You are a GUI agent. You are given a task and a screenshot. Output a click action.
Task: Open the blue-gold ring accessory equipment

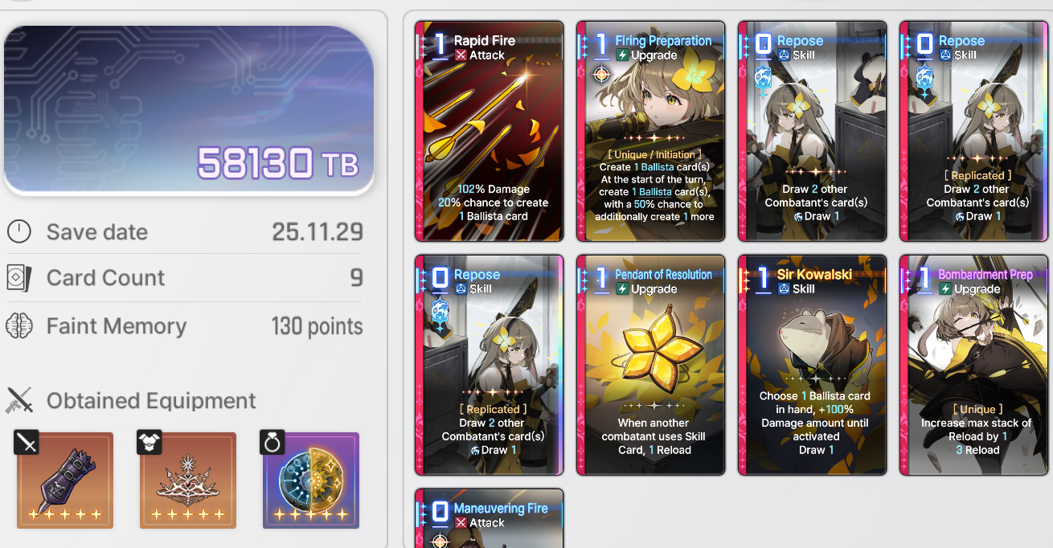click(x=311, y=481)
